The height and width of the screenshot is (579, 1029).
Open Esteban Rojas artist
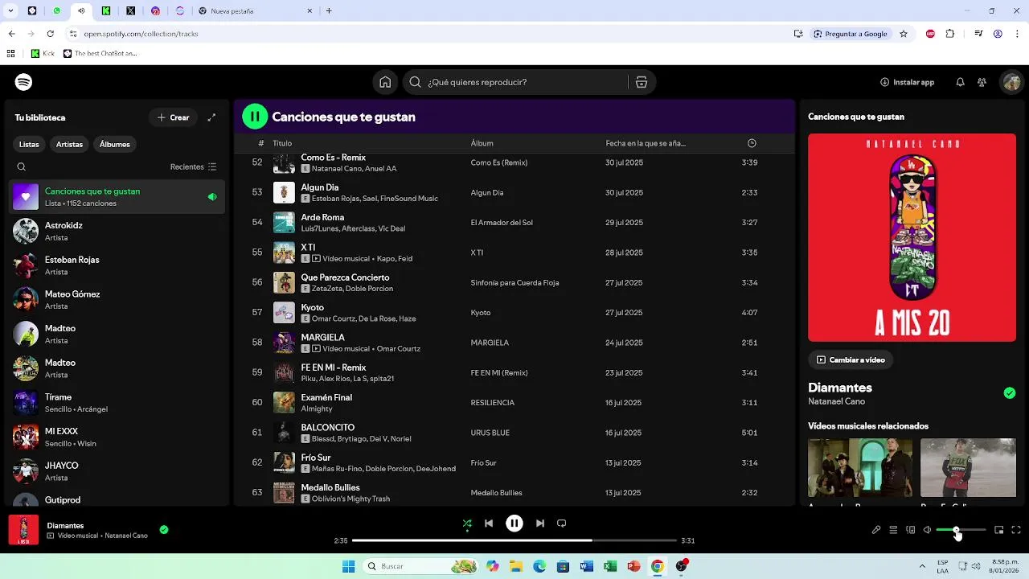click(x=117, y=265)
